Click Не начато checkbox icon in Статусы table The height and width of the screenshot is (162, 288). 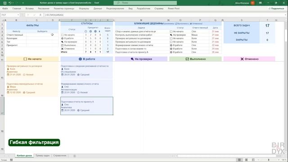[x=62, y=35]
